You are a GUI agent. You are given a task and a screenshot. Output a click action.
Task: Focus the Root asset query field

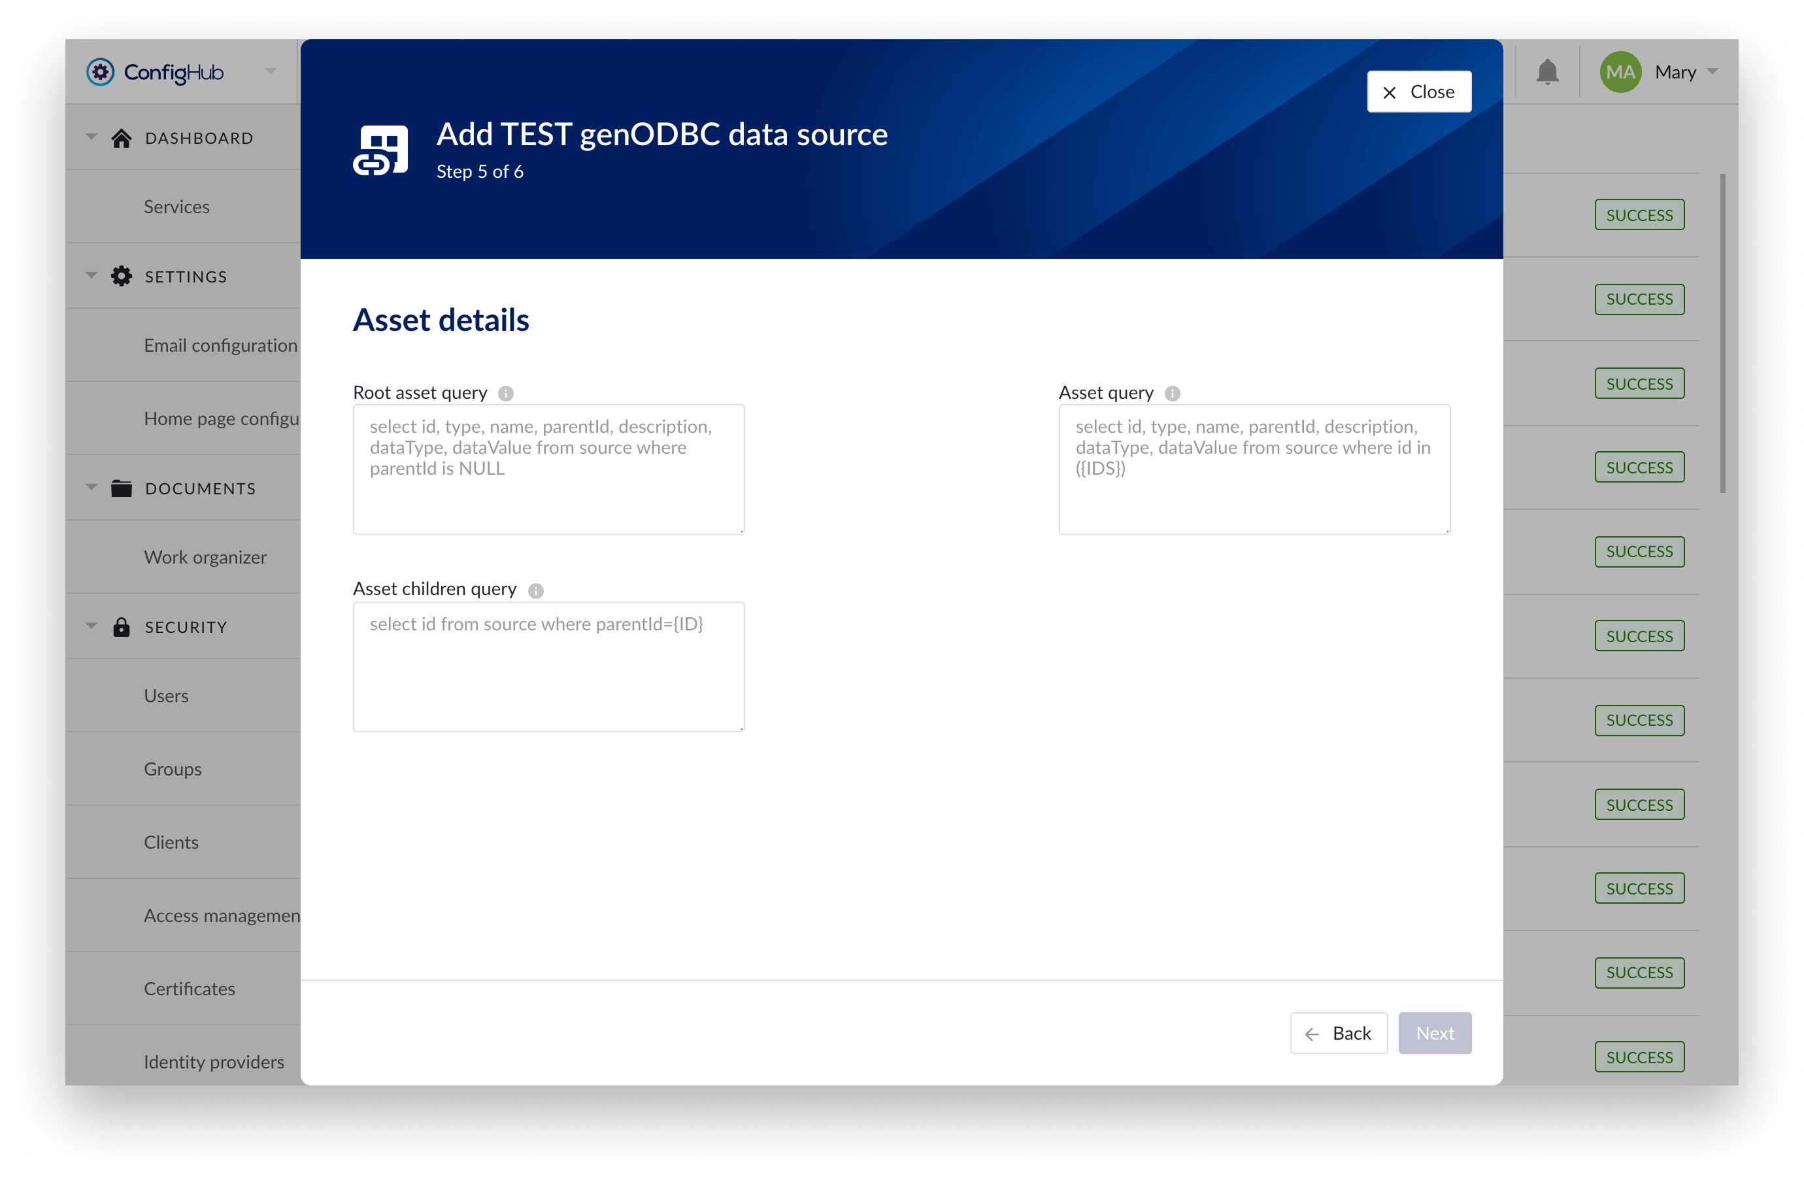pos(548,469)
